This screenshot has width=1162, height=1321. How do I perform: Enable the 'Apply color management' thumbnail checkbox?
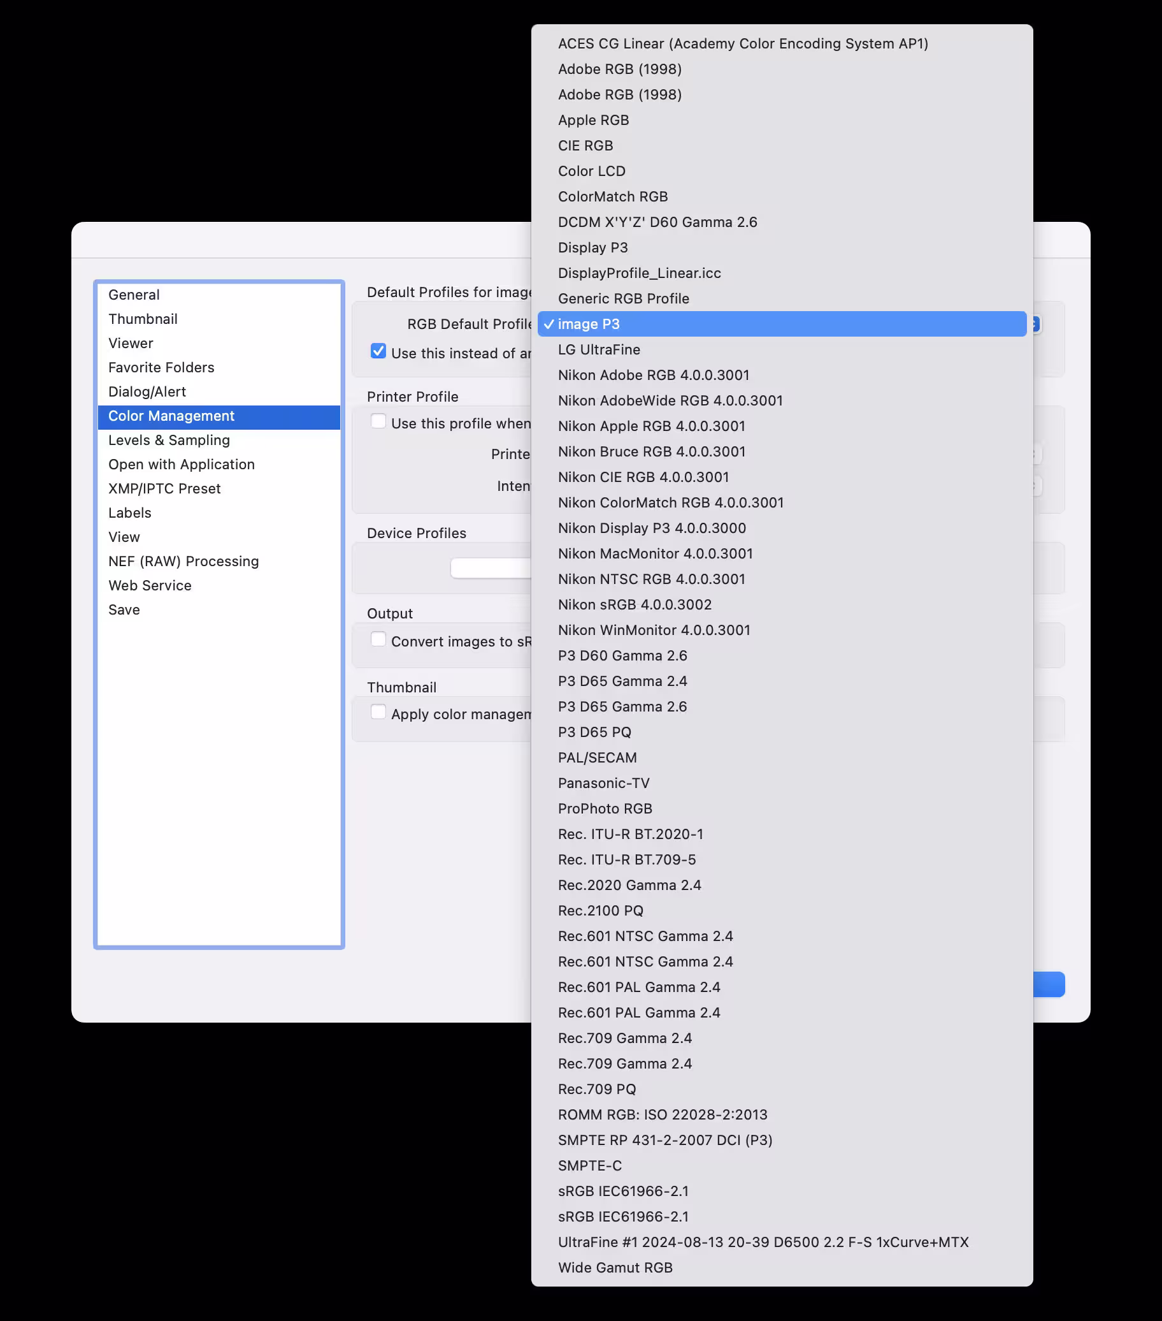click(x=378, y=712)
